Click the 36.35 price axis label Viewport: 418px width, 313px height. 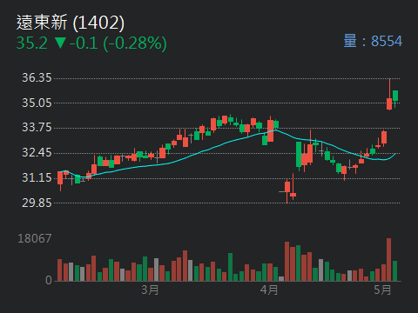pos(37,77)
